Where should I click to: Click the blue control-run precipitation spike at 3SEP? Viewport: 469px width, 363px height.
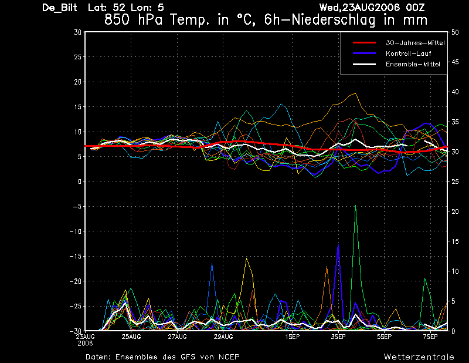338,246
